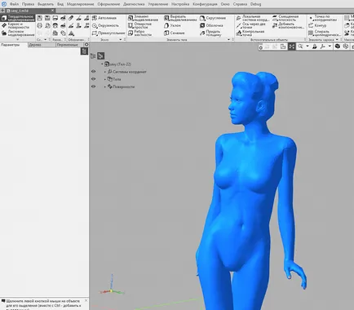The height and width of the screenshot is (310, 354).
Task: Expand the modeling modes list chevron
Action: pos(18,40)
